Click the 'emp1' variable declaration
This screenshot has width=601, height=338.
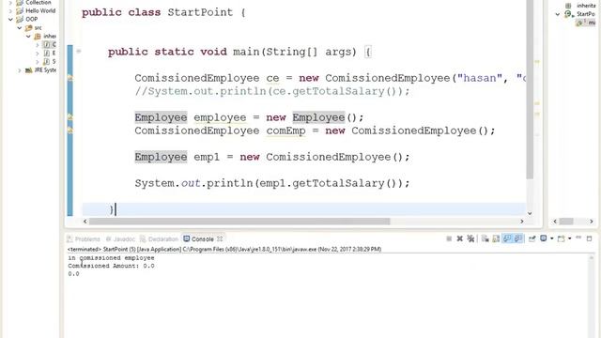click(x=207, y=157)
